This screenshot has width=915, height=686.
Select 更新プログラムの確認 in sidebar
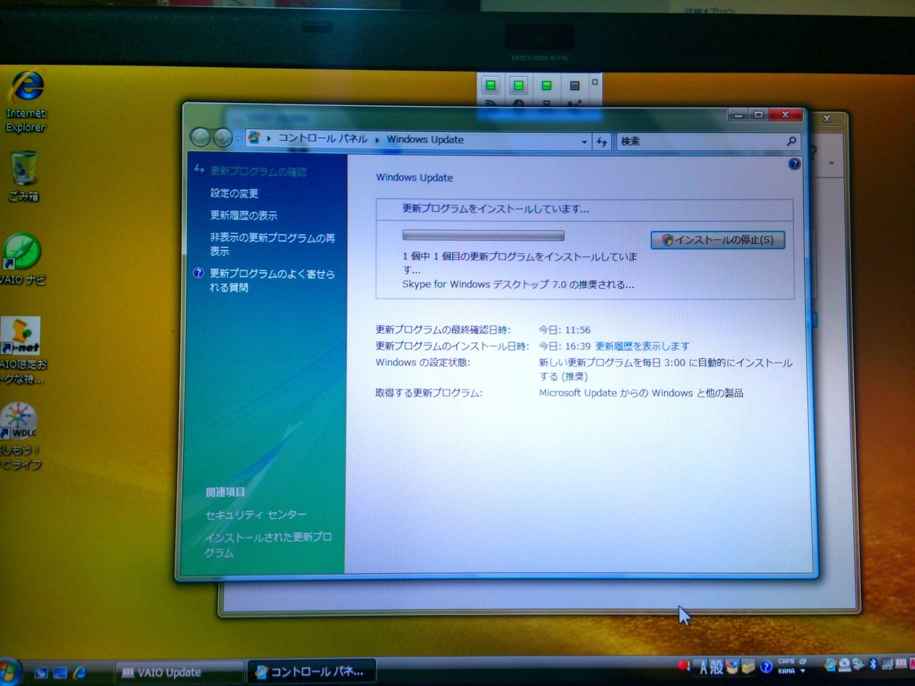pos(258,171)
